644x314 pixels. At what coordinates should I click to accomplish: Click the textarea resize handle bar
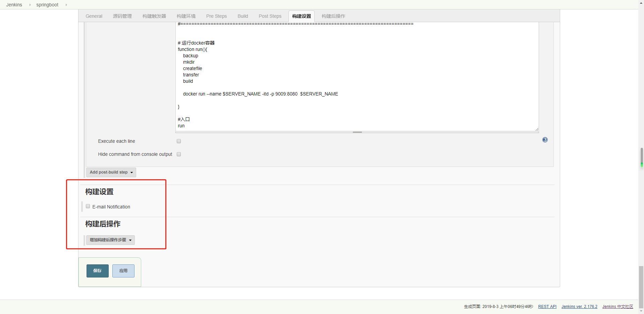click(x=357, y=132)
